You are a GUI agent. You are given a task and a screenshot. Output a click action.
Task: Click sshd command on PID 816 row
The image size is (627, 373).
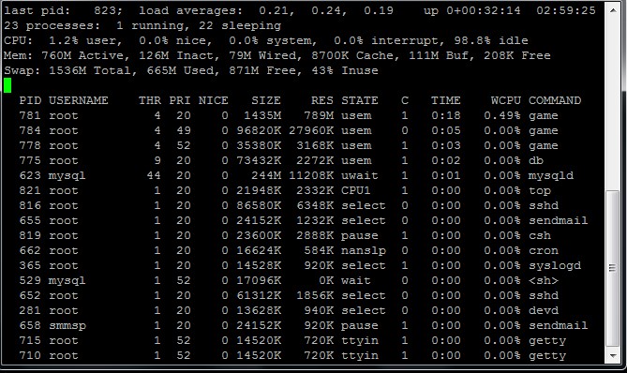544,205
